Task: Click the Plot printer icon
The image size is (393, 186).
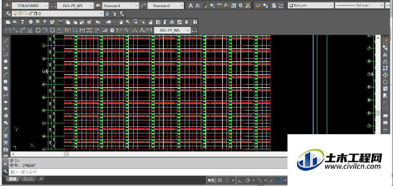Action: [31, 22]
